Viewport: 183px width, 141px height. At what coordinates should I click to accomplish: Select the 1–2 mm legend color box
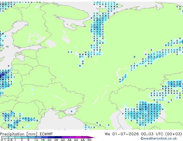pos(18,137)
